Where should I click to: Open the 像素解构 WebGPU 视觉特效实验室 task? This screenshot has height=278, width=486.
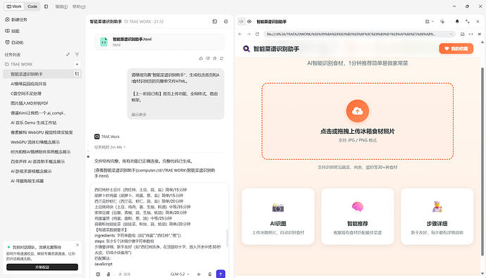tap(42, 132)
